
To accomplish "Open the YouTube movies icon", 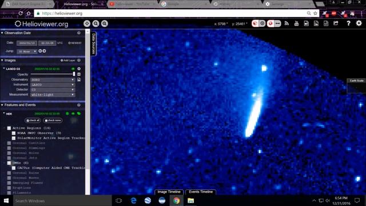I will point(296,23).
